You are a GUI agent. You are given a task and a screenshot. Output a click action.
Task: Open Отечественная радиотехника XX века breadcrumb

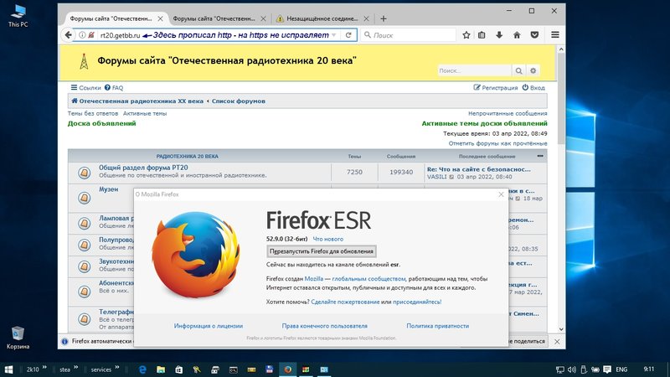(x=137, y=101)
